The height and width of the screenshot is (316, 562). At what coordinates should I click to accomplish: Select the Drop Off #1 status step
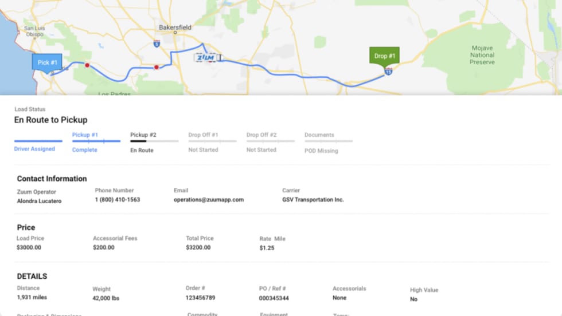click(x=203, y=135)
